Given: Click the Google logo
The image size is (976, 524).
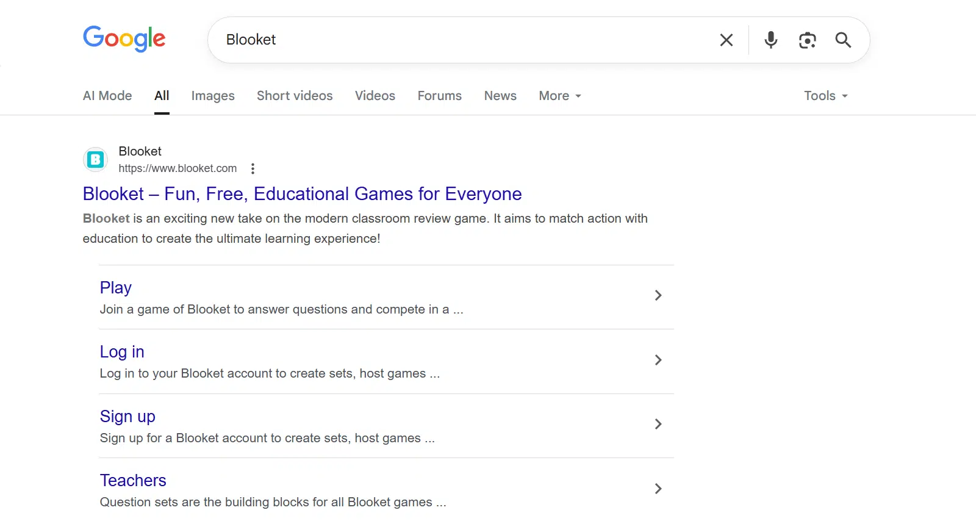Looking at the screenshot, I should 124,39.
